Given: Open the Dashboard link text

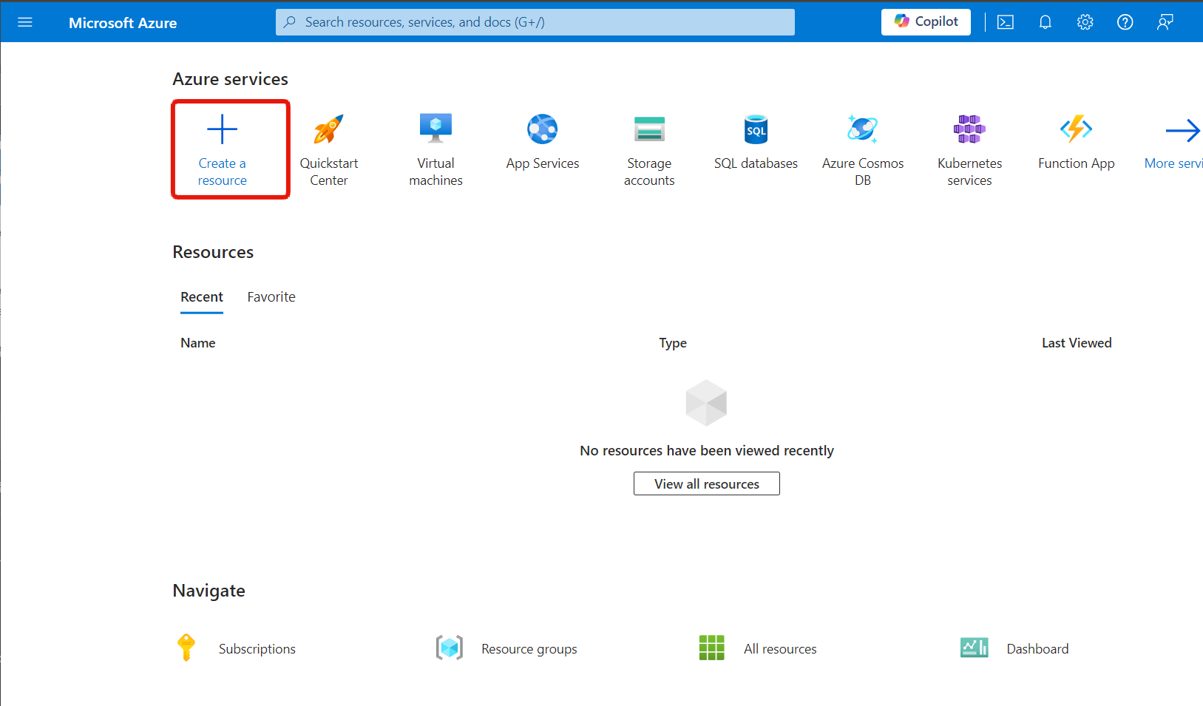Looking at the screenshot, I should (x=1037, y=649).
